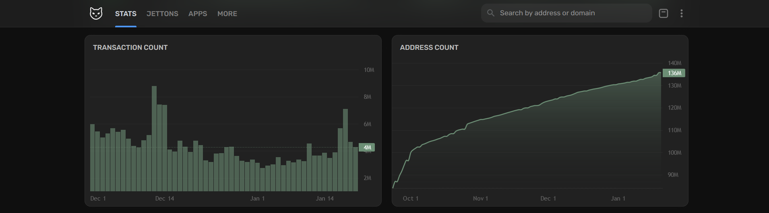Click the Oct 1 axis label
This screenshot has height=213, width=769.
pyautogui.click(x=411, y=199)
